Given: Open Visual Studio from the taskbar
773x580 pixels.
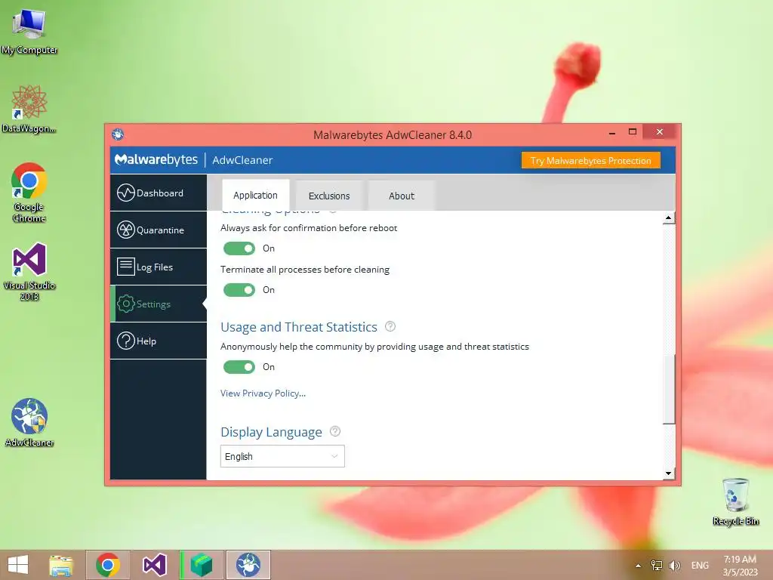Looking at the screenshot, I should point(154,565).
